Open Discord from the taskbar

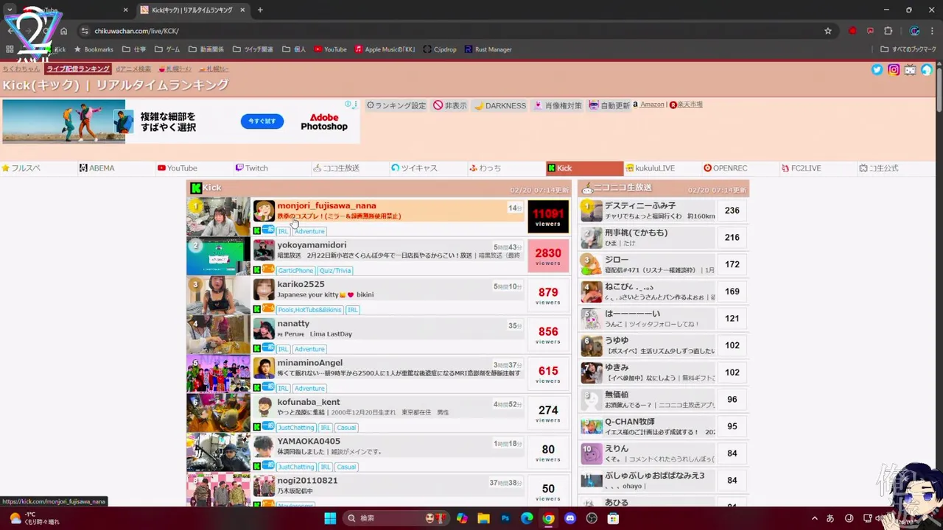coord(569,518)
